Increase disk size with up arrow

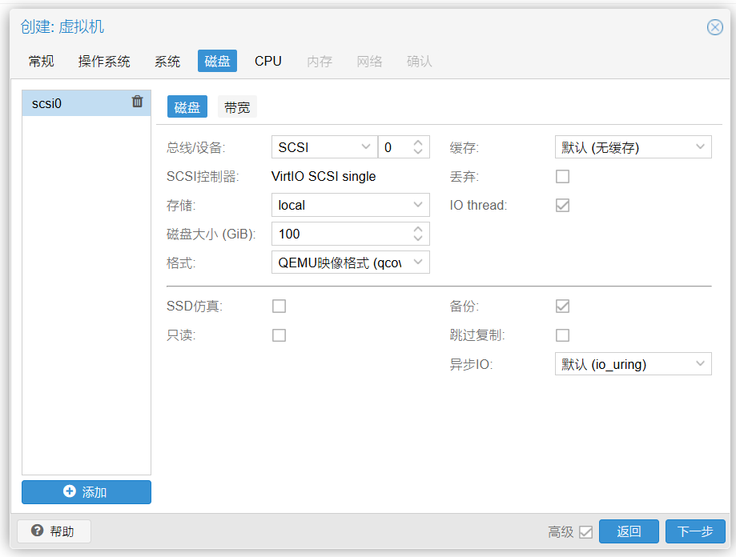418,229
